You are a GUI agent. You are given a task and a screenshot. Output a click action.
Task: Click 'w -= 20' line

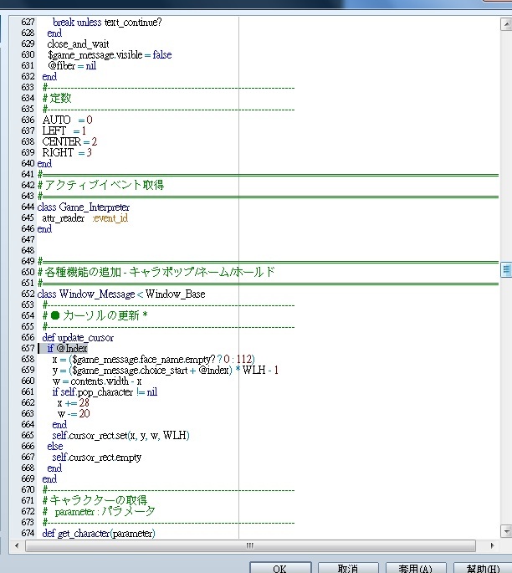pyautogui.click(x=74, y=414)
